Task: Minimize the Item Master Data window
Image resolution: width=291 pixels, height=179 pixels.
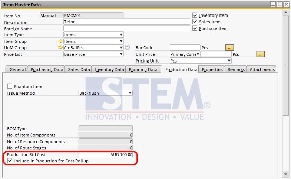Action: click(273, 4)
